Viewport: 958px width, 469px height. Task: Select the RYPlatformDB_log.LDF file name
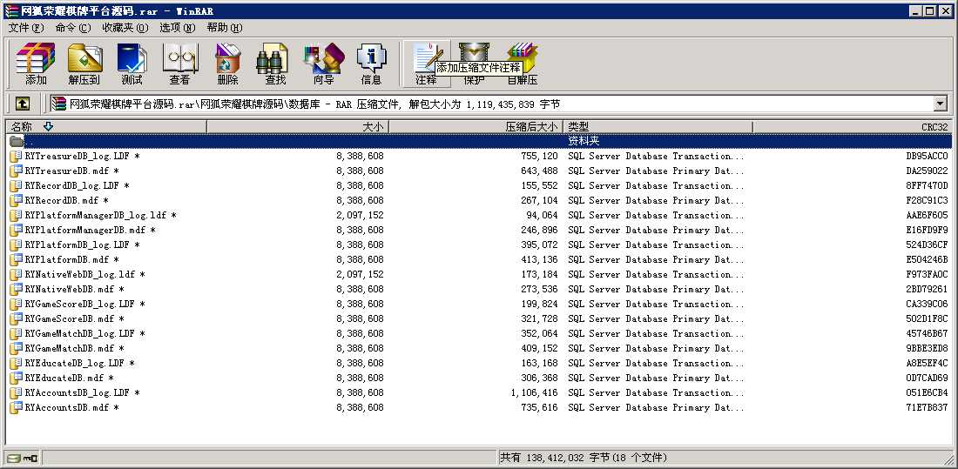[x=83, y=245]
